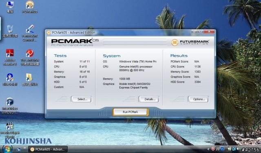Open the PCMark05 desktop shortcut

point(30,7)
